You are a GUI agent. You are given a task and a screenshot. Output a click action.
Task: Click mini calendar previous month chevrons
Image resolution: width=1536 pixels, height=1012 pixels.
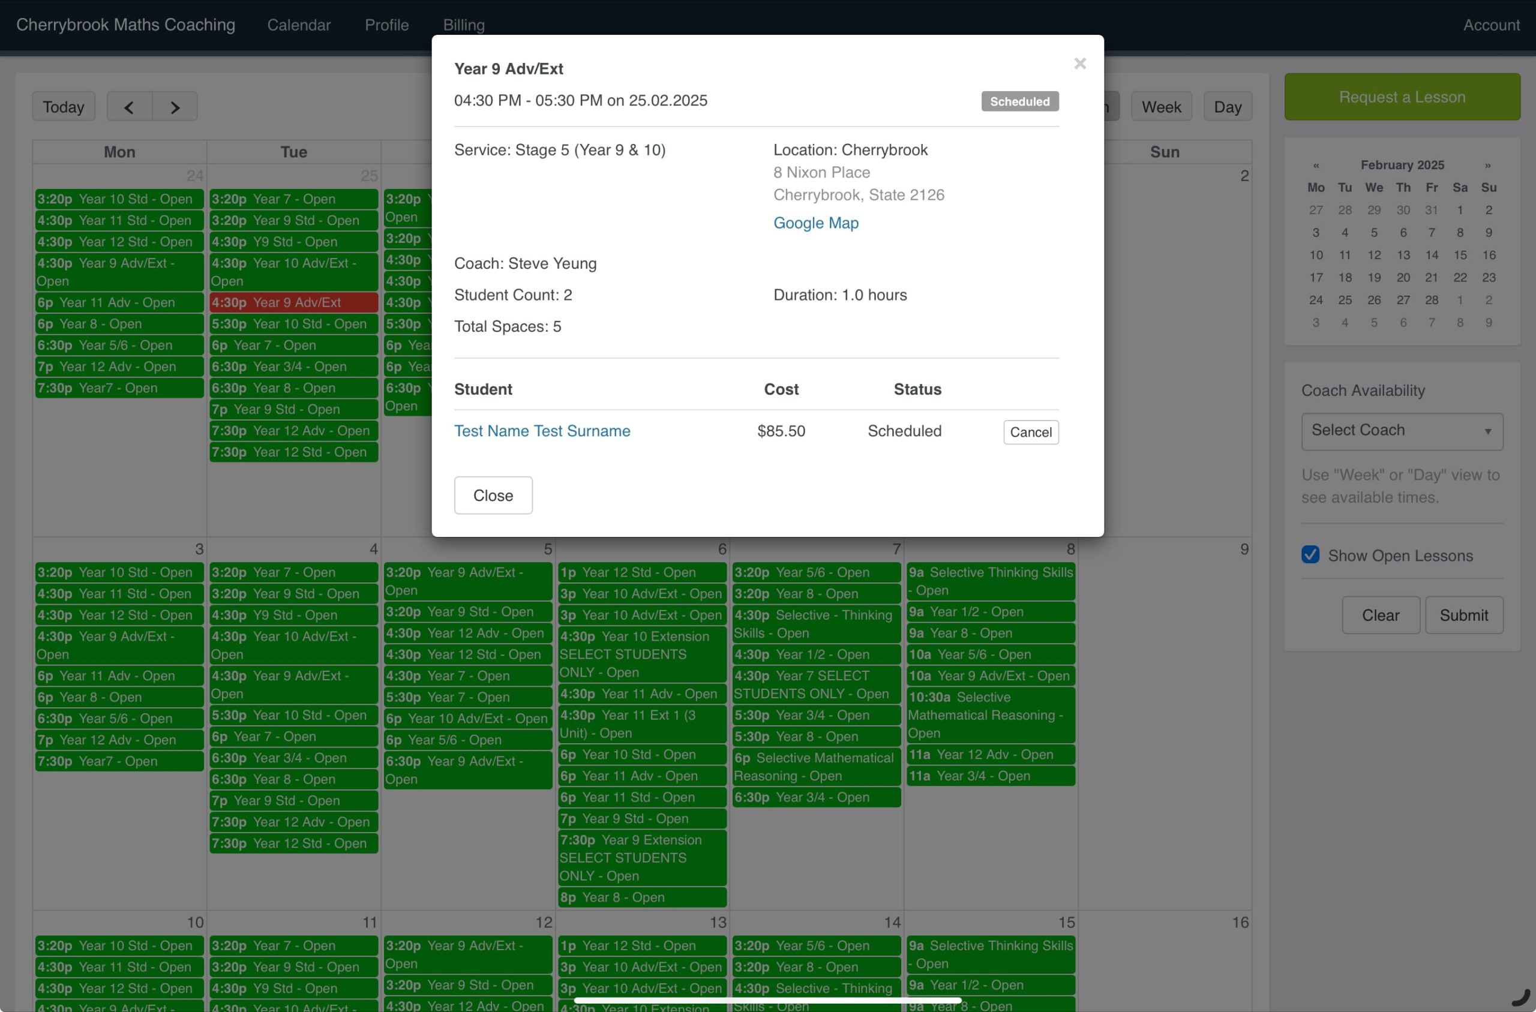coord(1316,166)
